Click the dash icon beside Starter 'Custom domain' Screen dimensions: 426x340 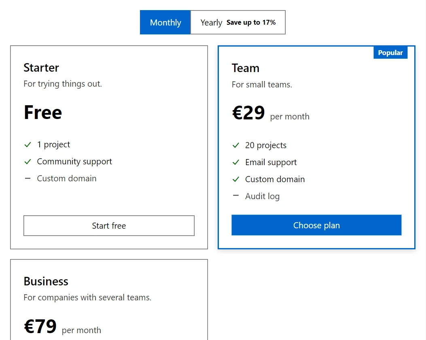(x=28, y=178)
